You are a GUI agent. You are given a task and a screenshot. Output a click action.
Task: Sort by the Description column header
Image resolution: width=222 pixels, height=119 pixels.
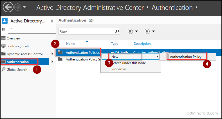coord(142,44)
